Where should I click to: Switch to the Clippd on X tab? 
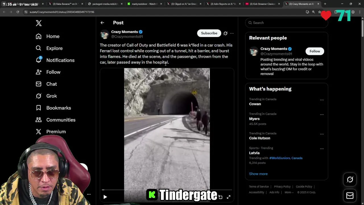pos(184,4)
